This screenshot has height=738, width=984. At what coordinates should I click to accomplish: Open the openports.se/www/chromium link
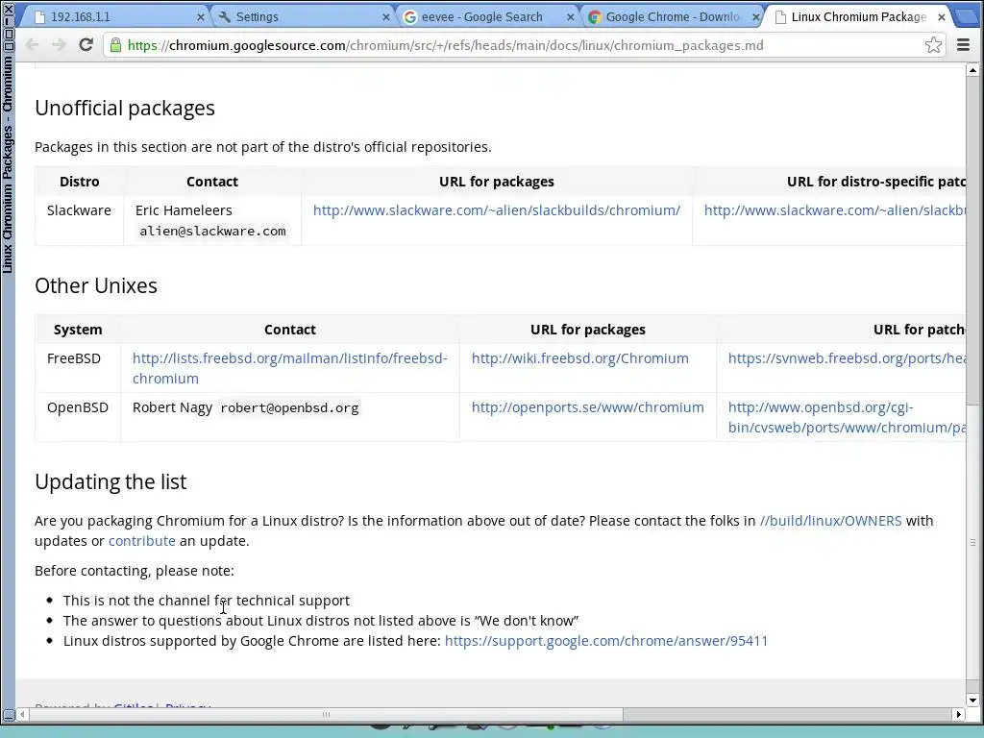click(x=587, y=407)
